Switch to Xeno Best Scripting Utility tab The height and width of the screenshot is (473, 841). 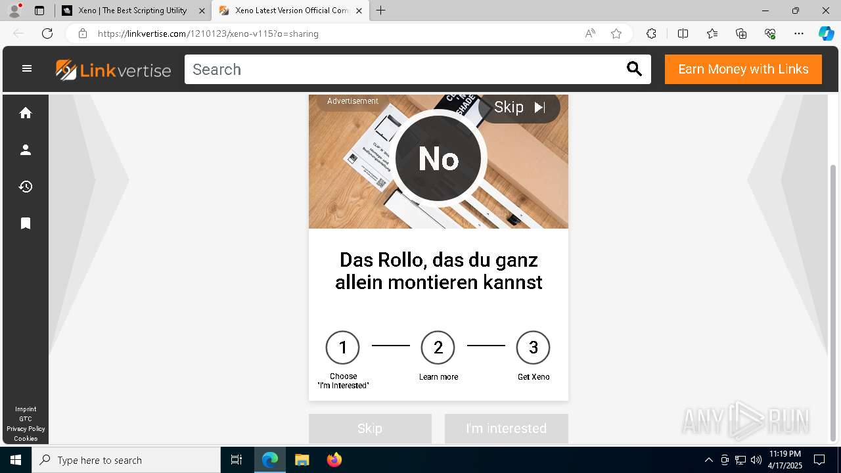pyautogui.click(x=132, y=11)
